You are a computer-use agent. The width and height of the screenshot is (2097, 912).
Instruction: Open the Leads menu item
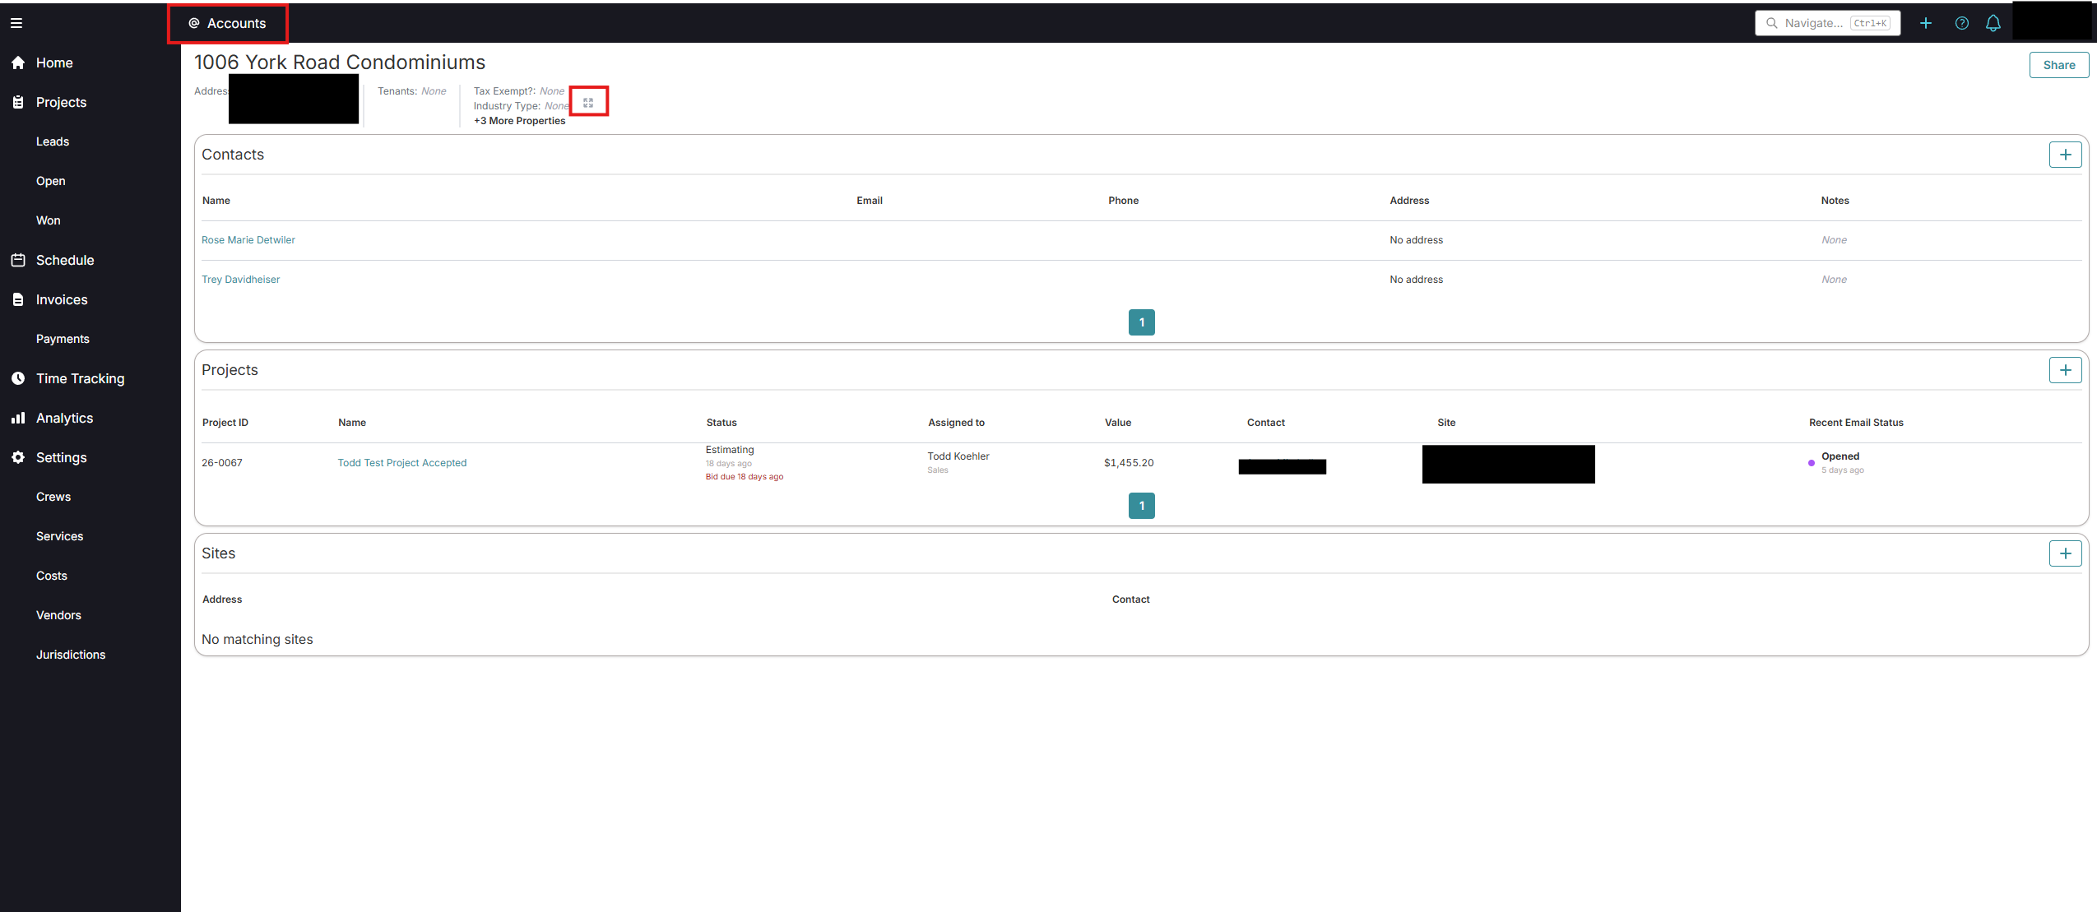(53, 141)
